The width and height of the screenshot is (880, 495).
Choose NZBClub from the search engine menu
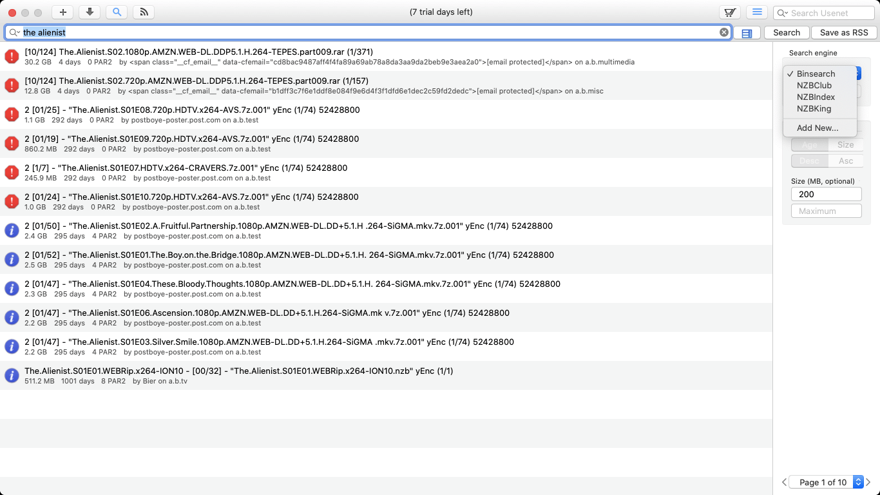pos(821,85)
